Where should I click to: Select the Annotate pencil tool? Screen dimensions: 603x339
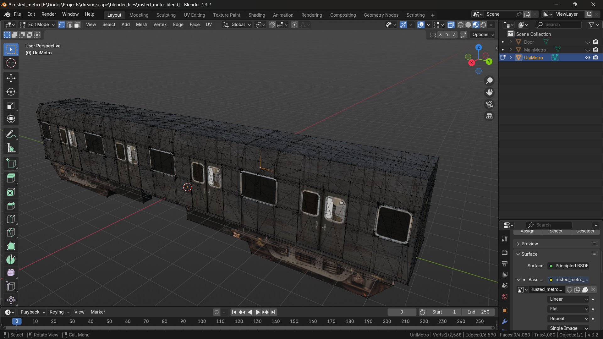pyautogui.click(x=11, y=134)
